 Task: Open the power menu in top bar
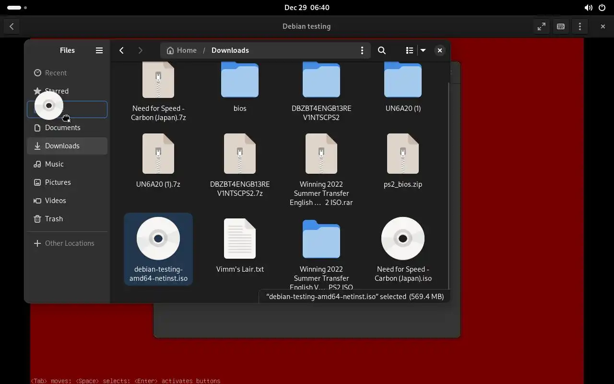(602, 8)
